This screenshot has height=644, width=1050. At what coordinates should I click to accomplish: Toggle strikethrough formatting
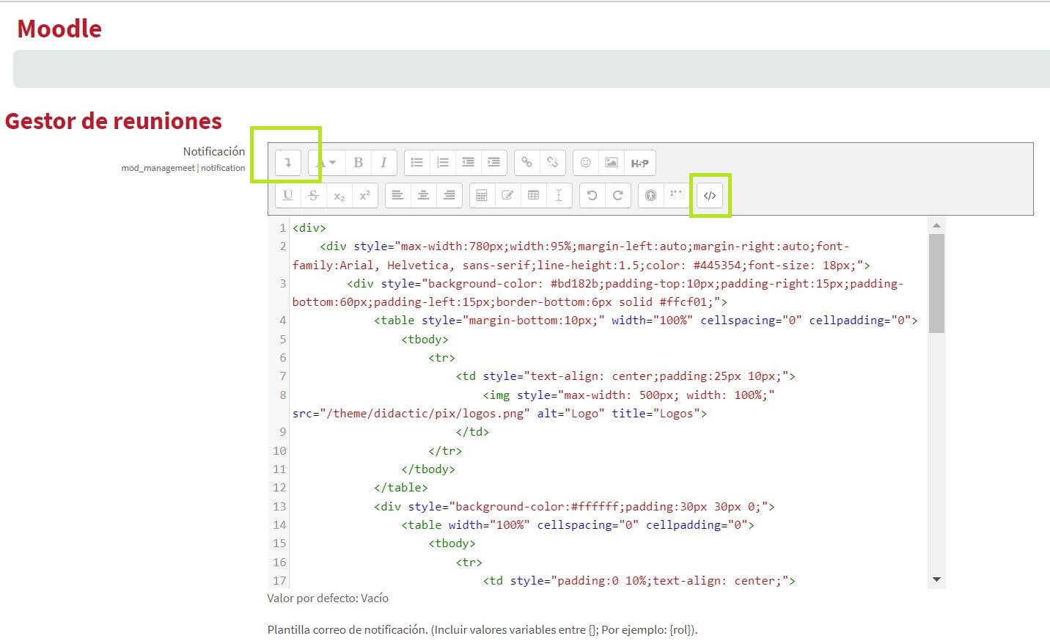tap(314, 195)
